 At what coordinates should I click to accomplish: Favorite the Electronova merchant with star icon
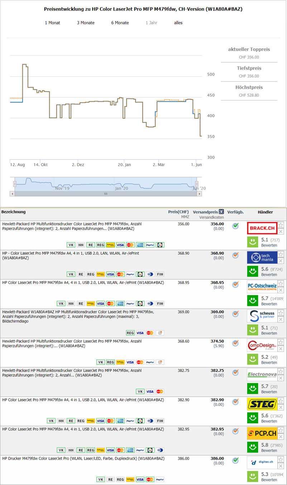pyautogui.click(x=281, y=372)
